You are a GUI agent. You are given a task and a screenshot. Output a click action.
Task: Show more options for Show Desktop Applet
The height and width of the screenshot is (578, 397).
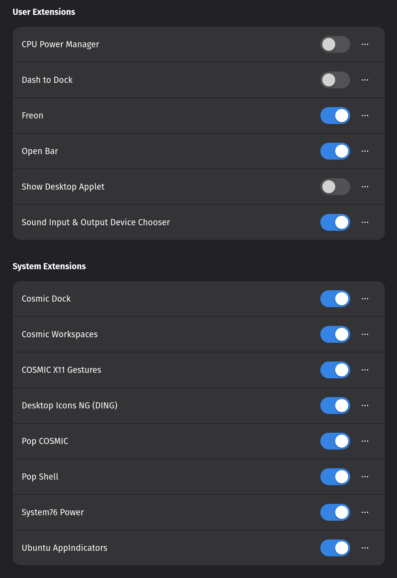pyautogui.click(x=365, y=187)
